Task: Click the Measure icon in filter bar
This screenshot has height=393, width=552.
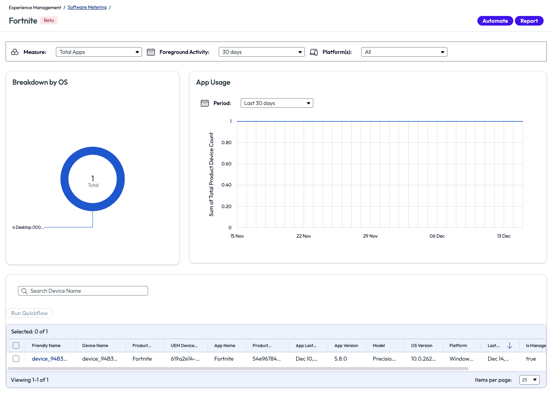Action: (15, 52)
